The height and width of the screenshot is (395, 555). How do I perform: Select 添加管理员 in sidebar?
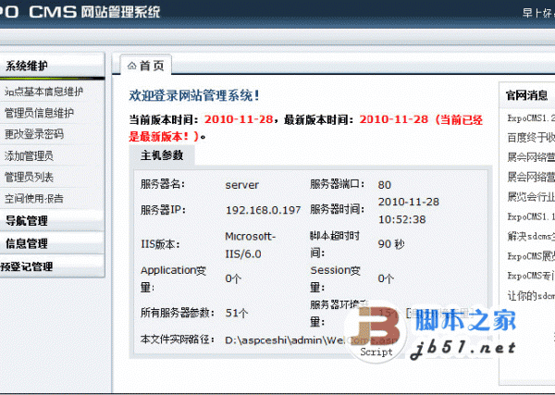point(29,155)
